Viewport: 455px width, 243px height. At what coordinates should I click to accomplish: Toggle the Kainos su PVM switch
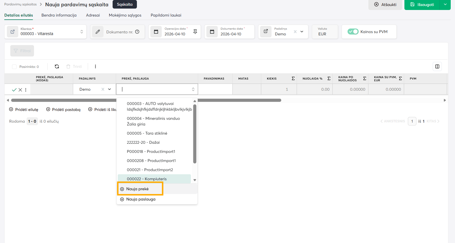point(353,32)
